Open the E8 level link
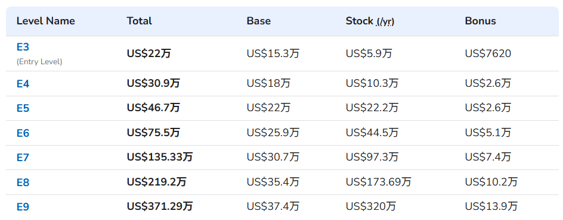563x220 pixels. click(23, 183)
